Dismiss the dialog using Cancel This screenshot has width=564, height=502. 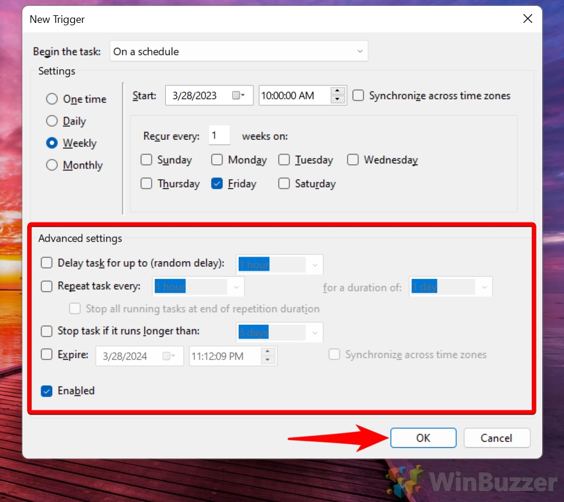[496, 437]
